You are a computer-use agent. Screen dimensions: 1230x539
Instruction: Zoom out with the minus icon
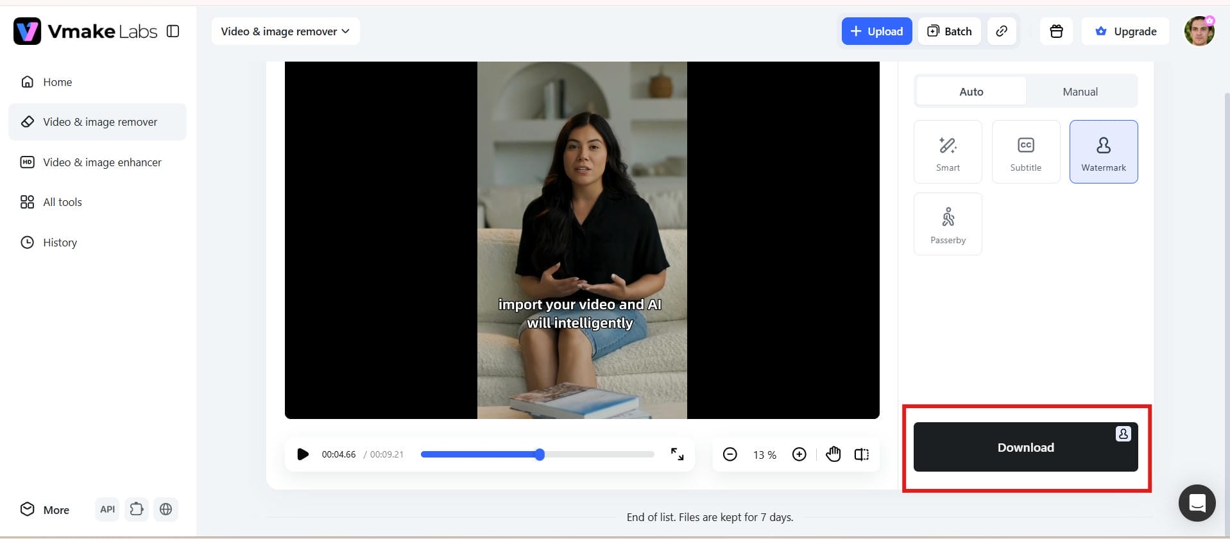tap(730, 454)
